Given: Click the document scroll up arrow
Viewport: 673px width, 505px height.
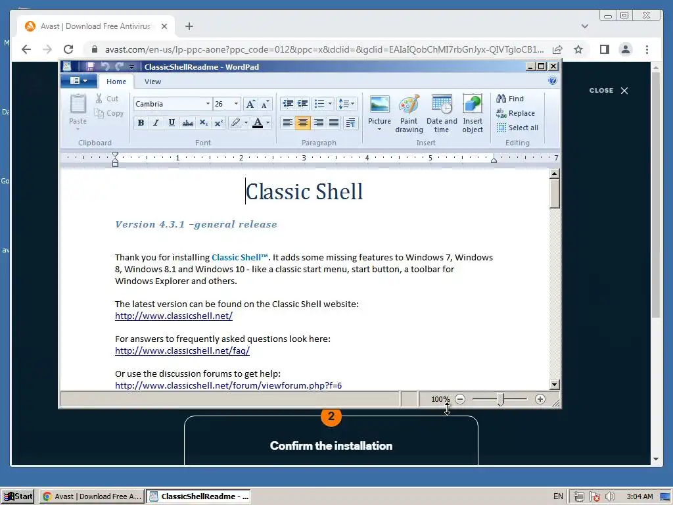Looking at the screenshot, I should (x=555, y=174).
